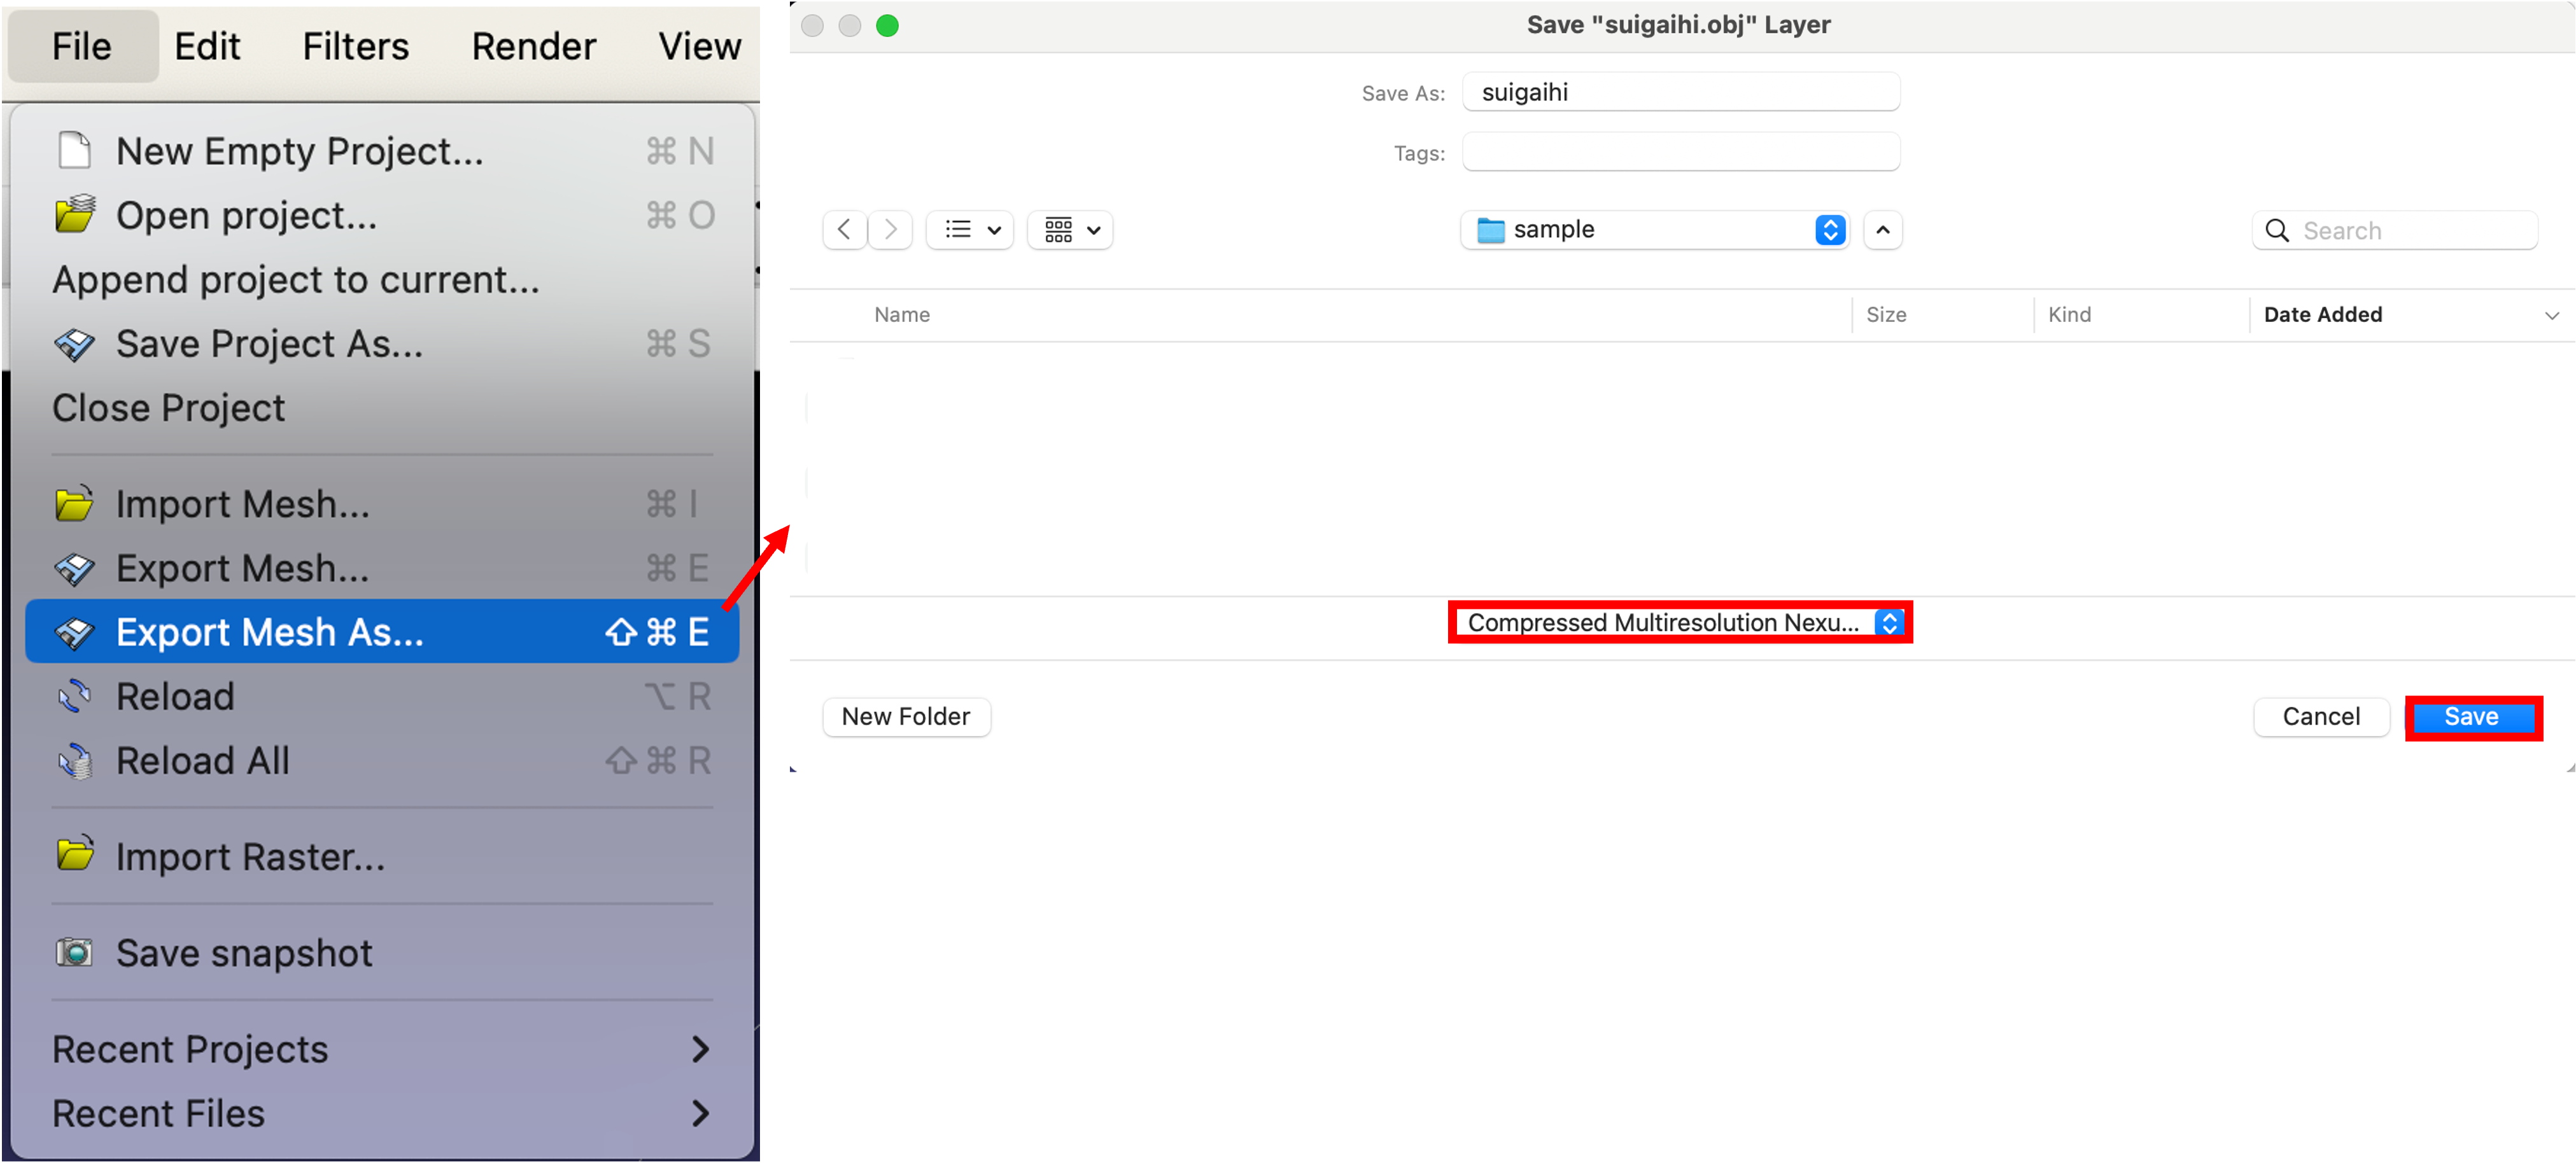Sort files by Name column
This screenshot has height=1163, width=2576.
tap(902, 315)
